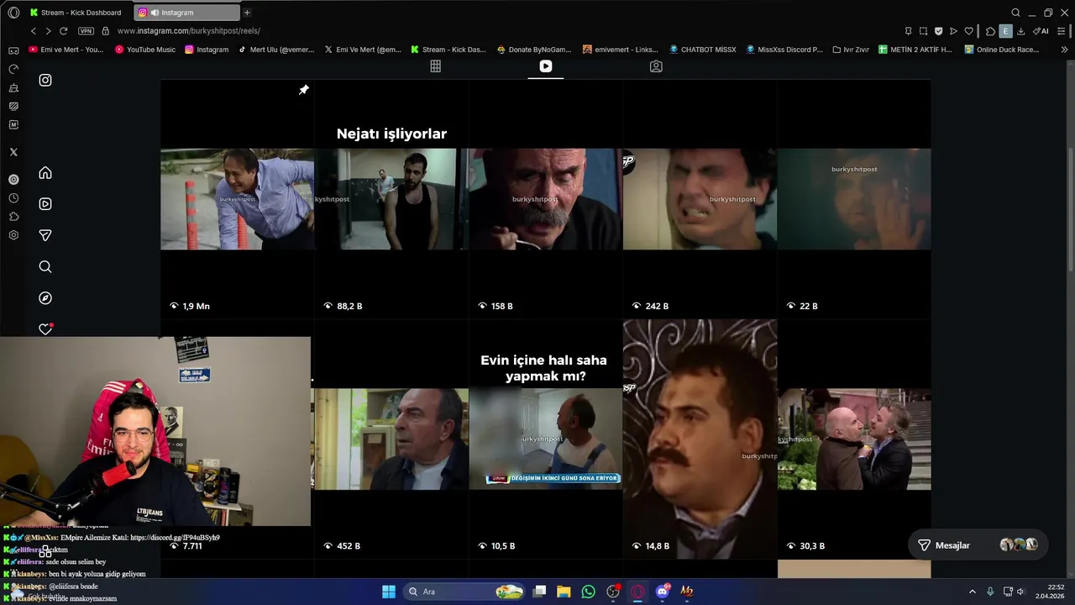
Task: Open the volume speaker tray icon
Action: (1021, 592)
